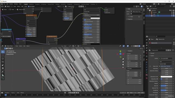Screen dimensions: 175x98
Task: Switch to the Layout workspace tab
Action: 26,4
